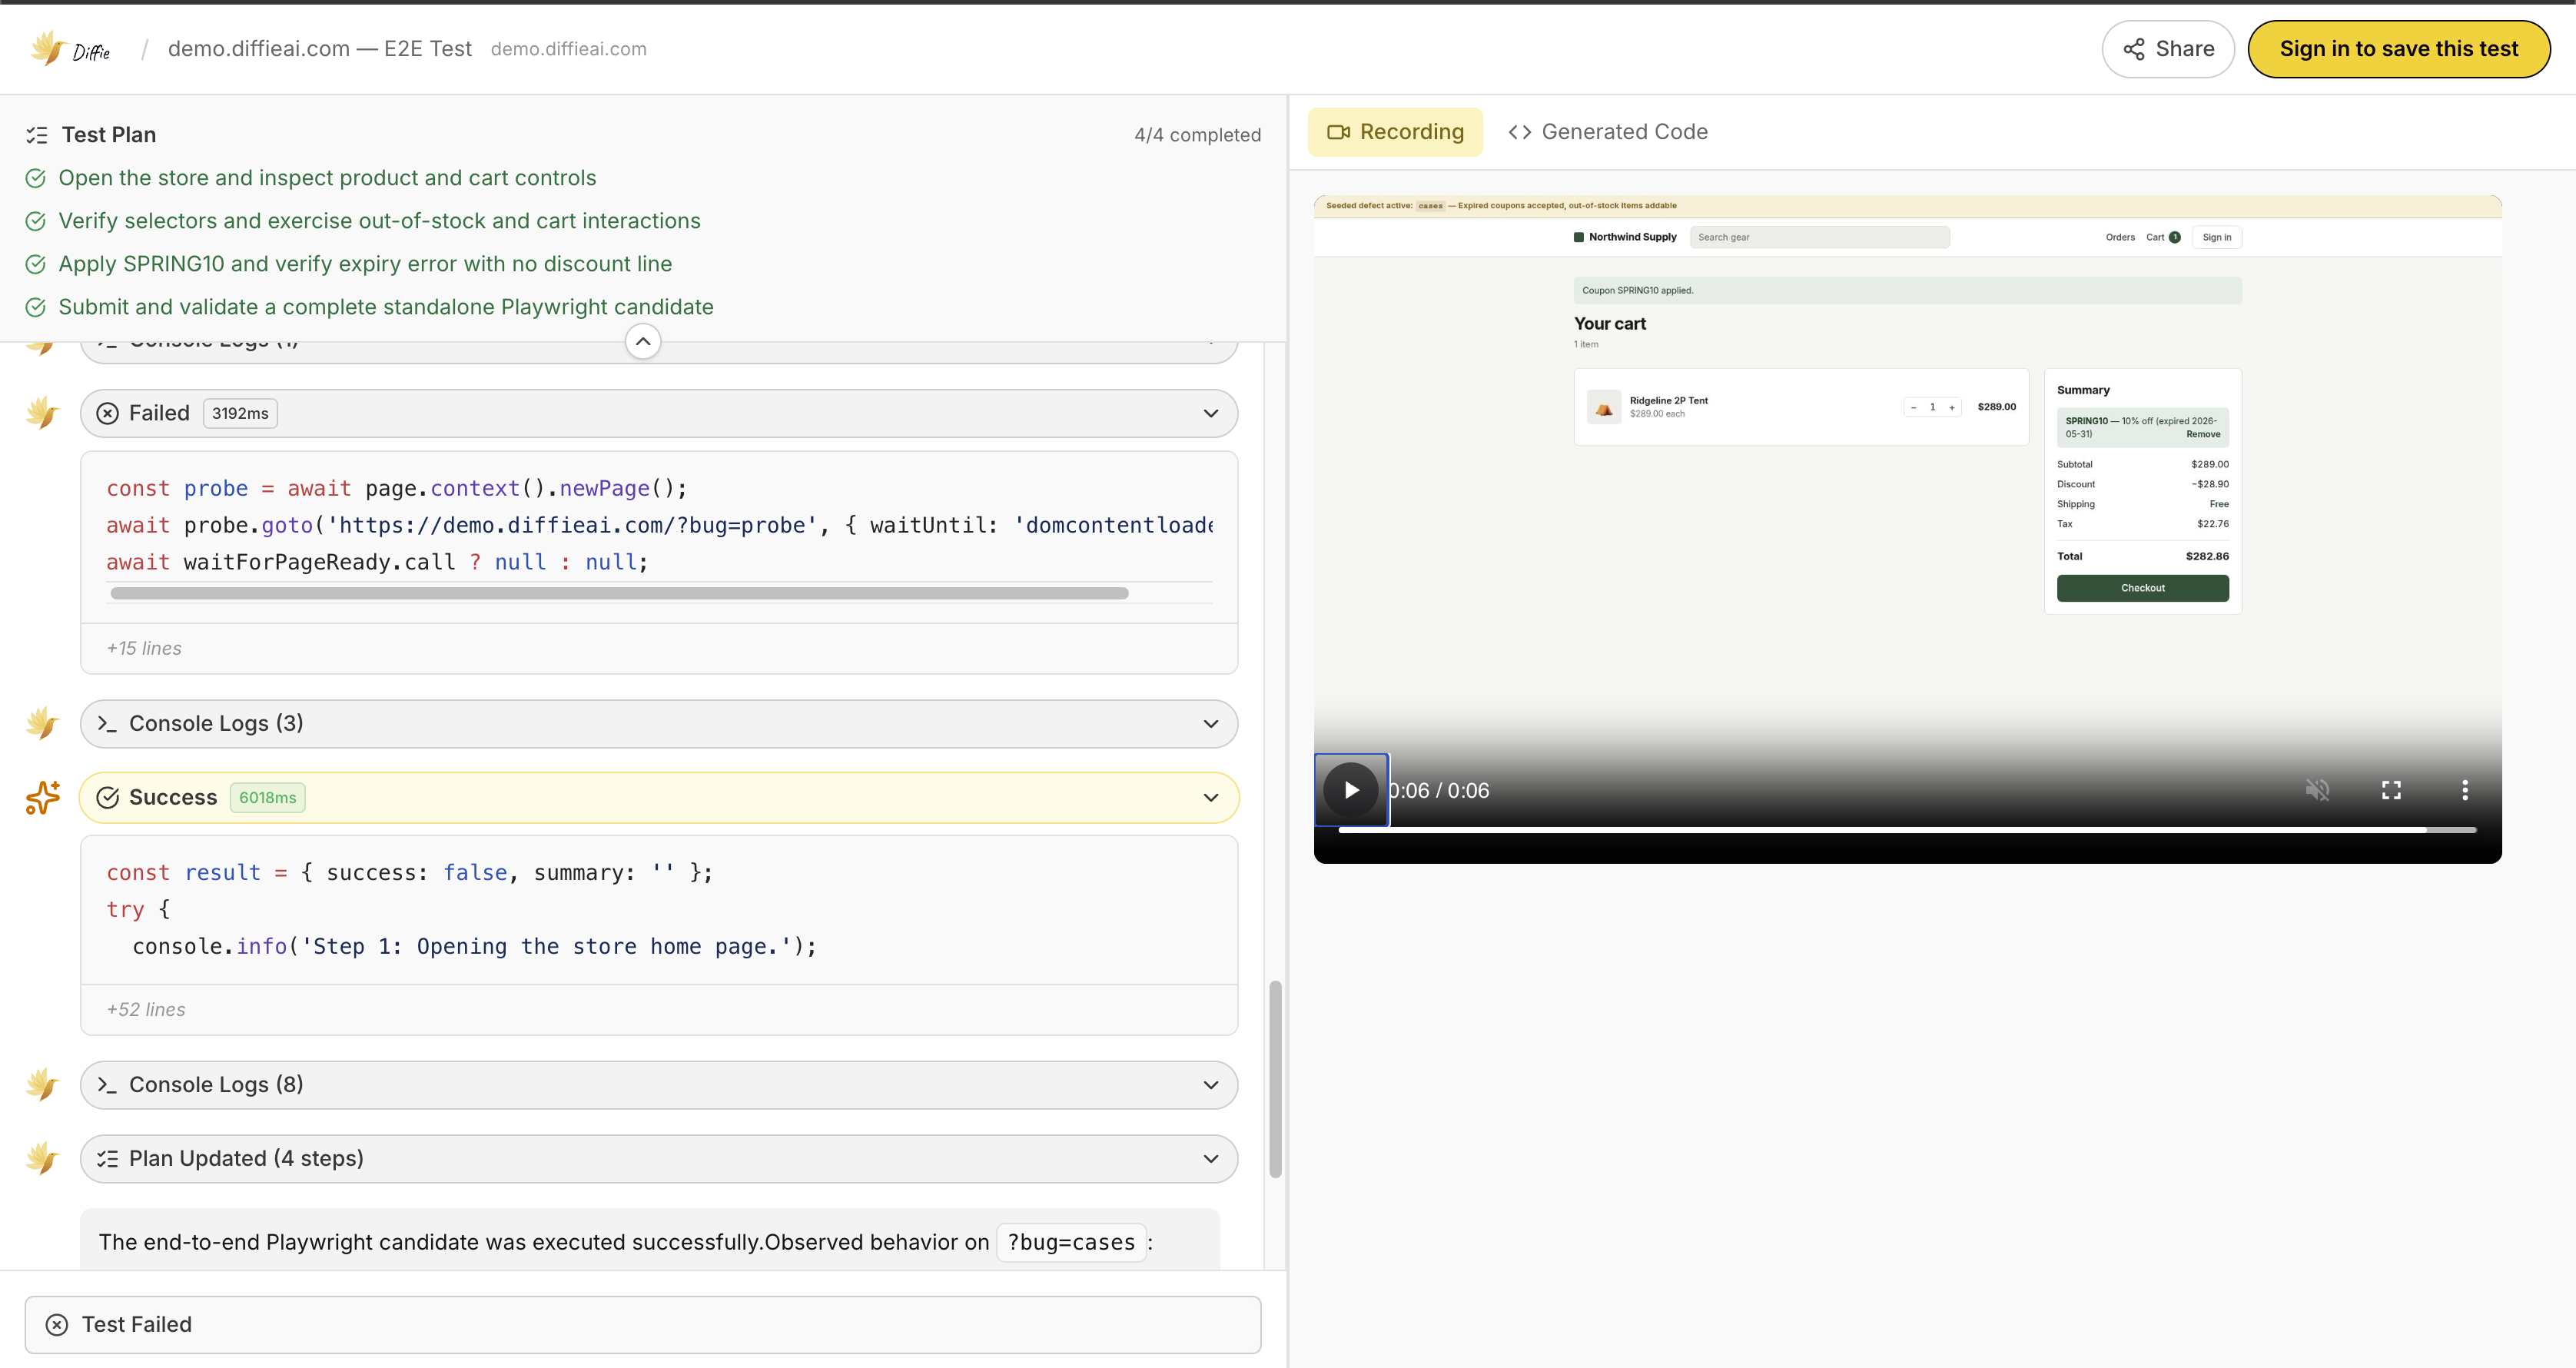The image size is (2576, 1368).
Task: Collapse the Test Plan panel with the up chevron
Action: click(x=643, y=341)
